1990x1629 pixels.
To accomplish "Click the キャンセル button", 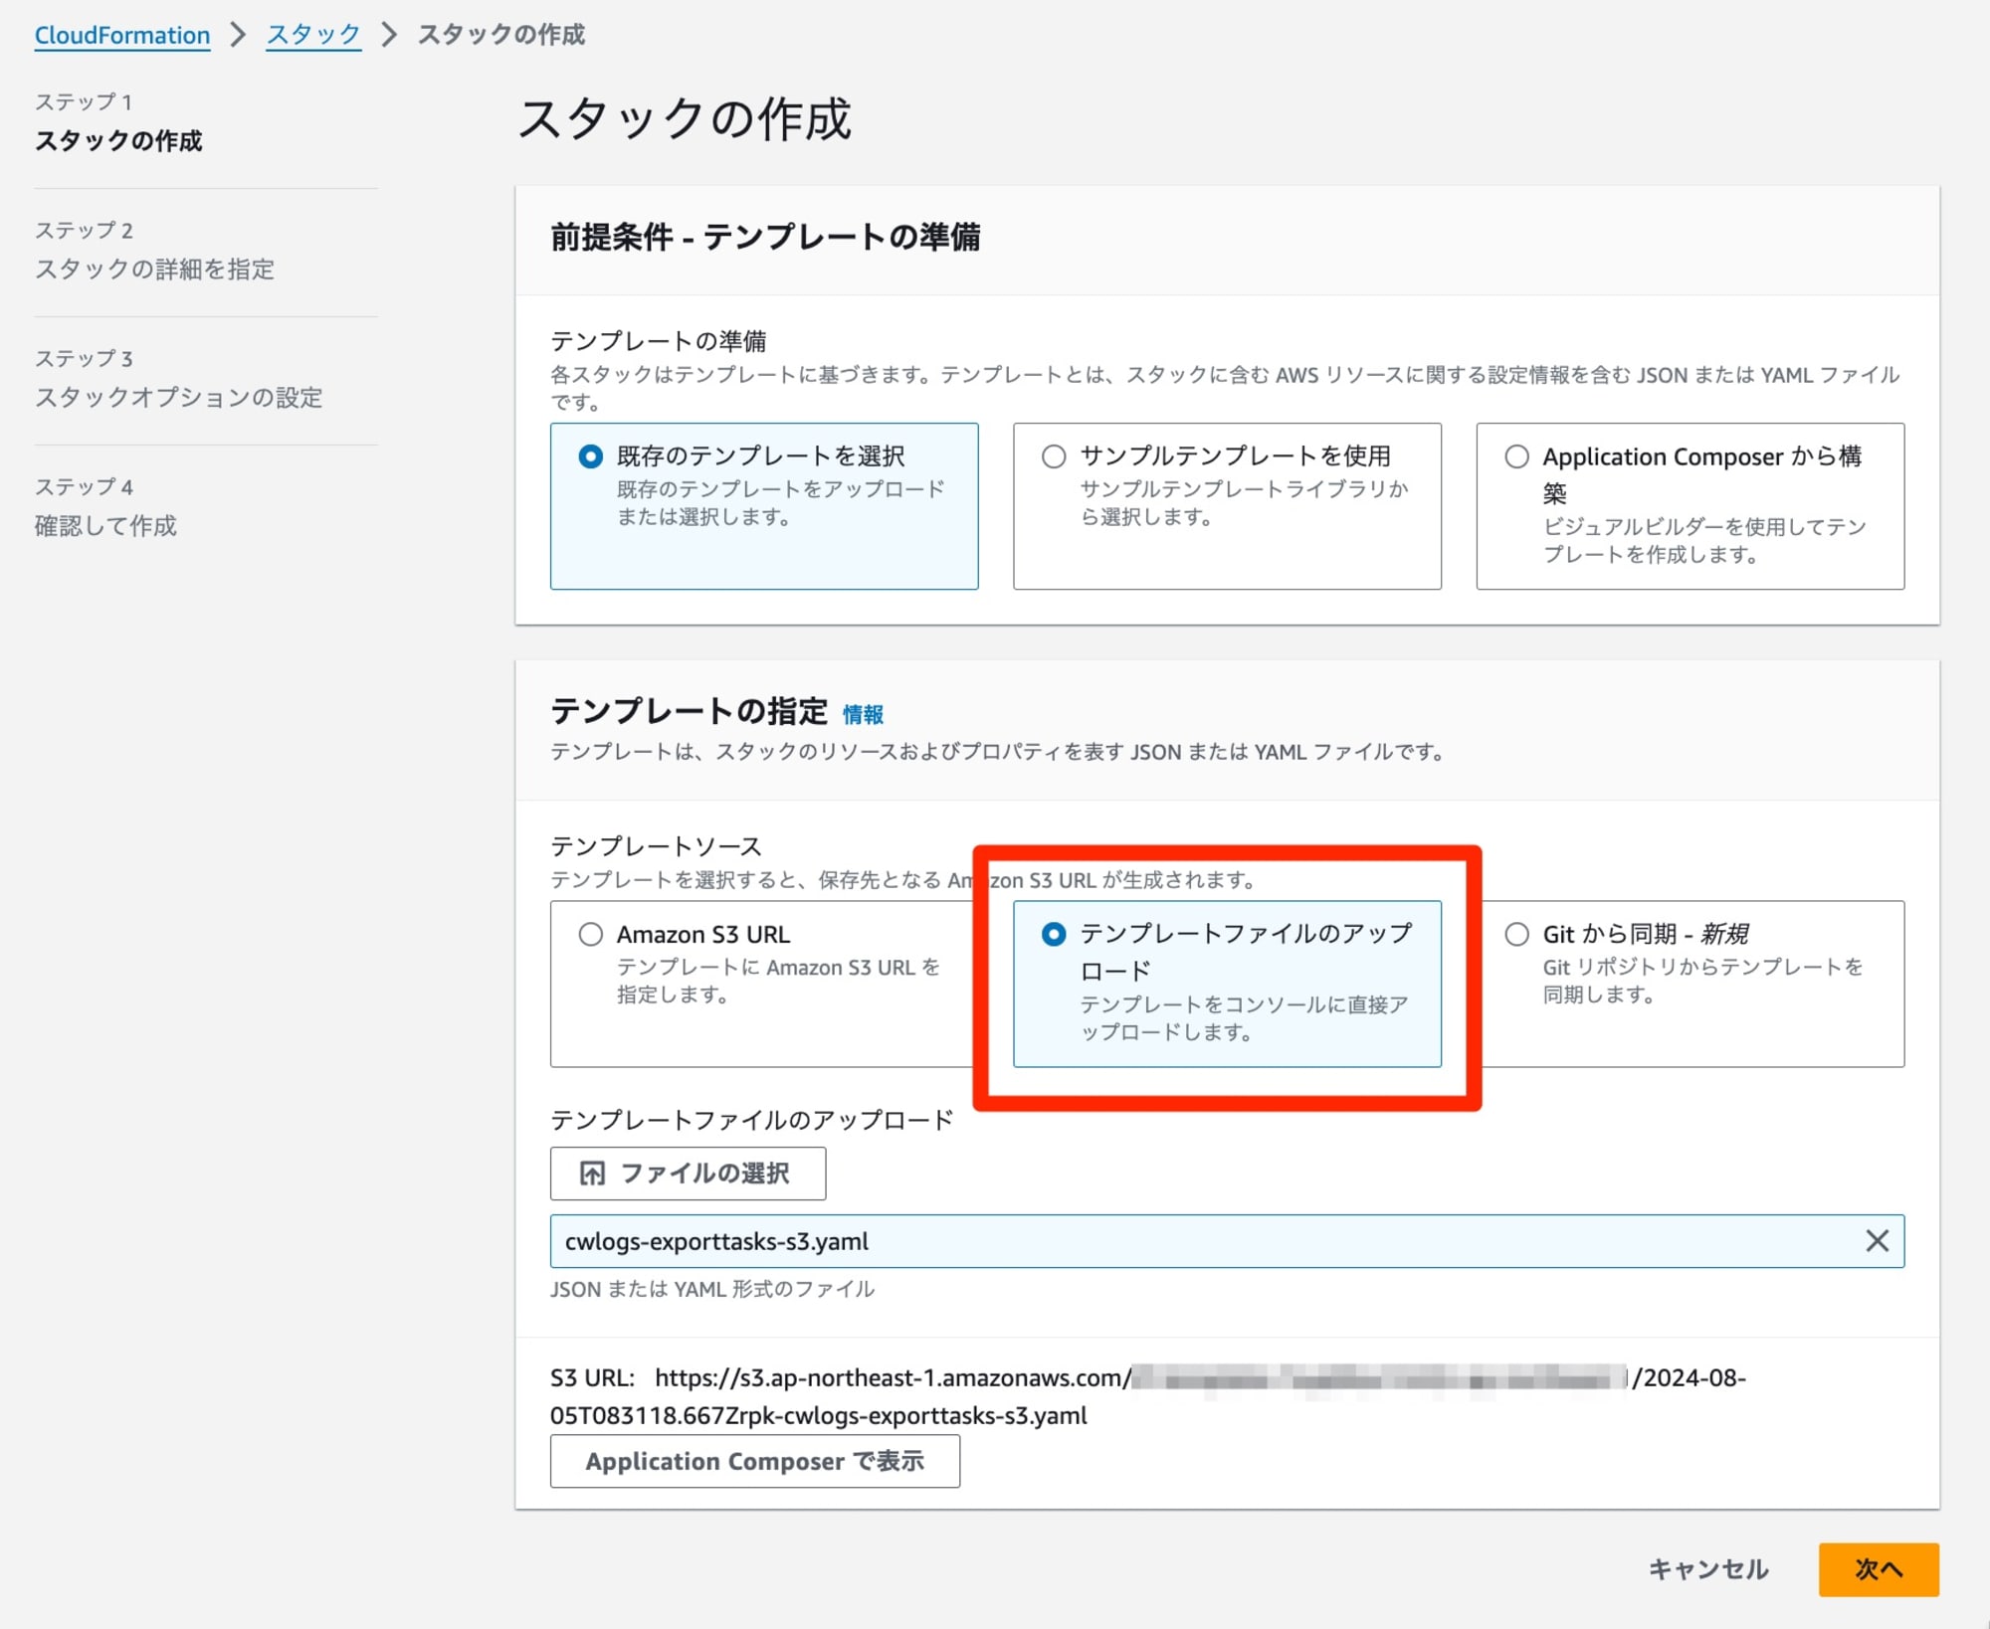I will click(x=1707, y=1569).
